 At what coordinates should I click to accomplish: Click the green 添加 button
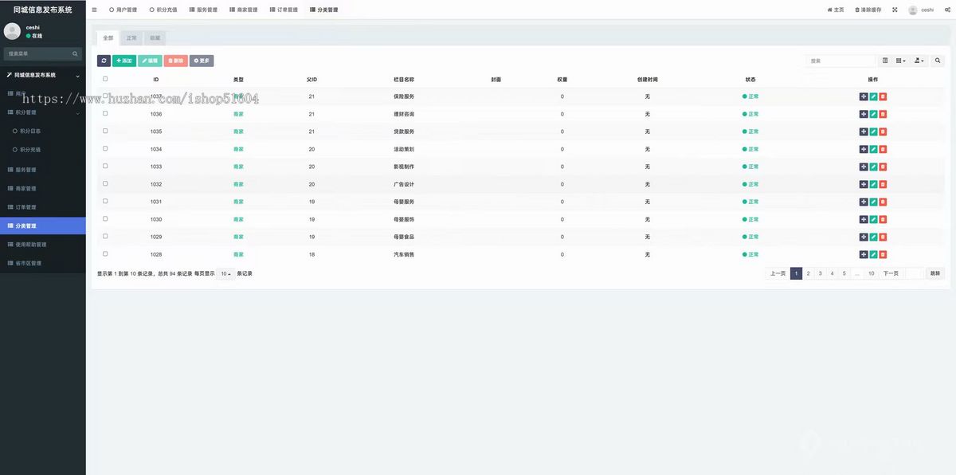point(124,61)
